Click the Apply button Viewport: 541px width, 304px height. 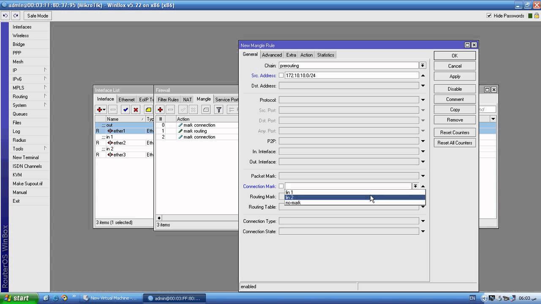[455, 76]
